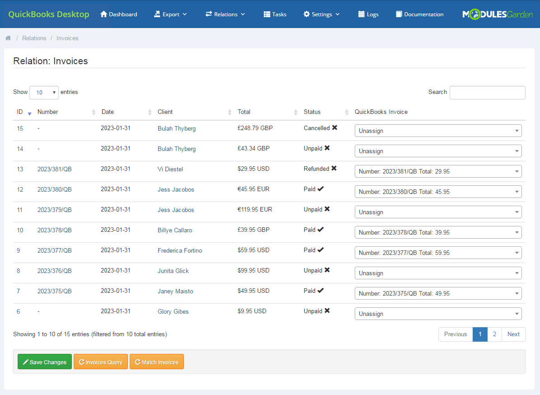Click the home icon in Dashboard nav item

(104, 14)
